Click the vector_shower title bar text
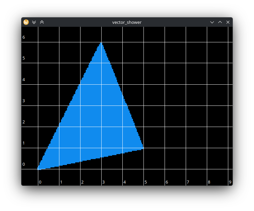This screenshot has height=211, width=254. (x=127, y=22)
